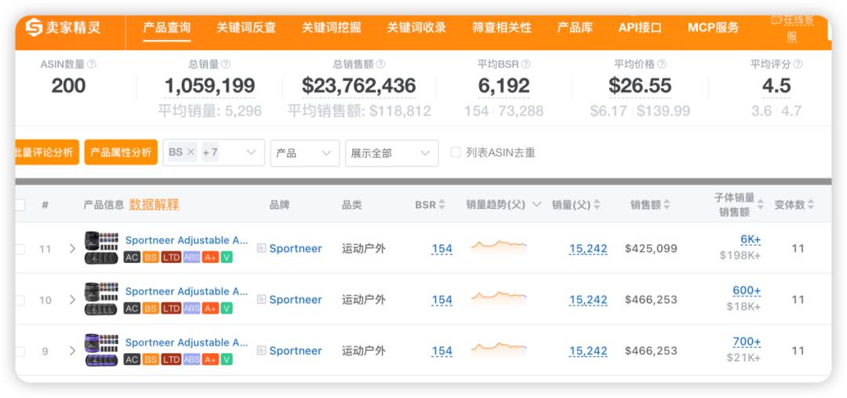This screenshot has height=398, width=847.
Task: Switch to 关键词收录 tab
Action: coord(416,27)
